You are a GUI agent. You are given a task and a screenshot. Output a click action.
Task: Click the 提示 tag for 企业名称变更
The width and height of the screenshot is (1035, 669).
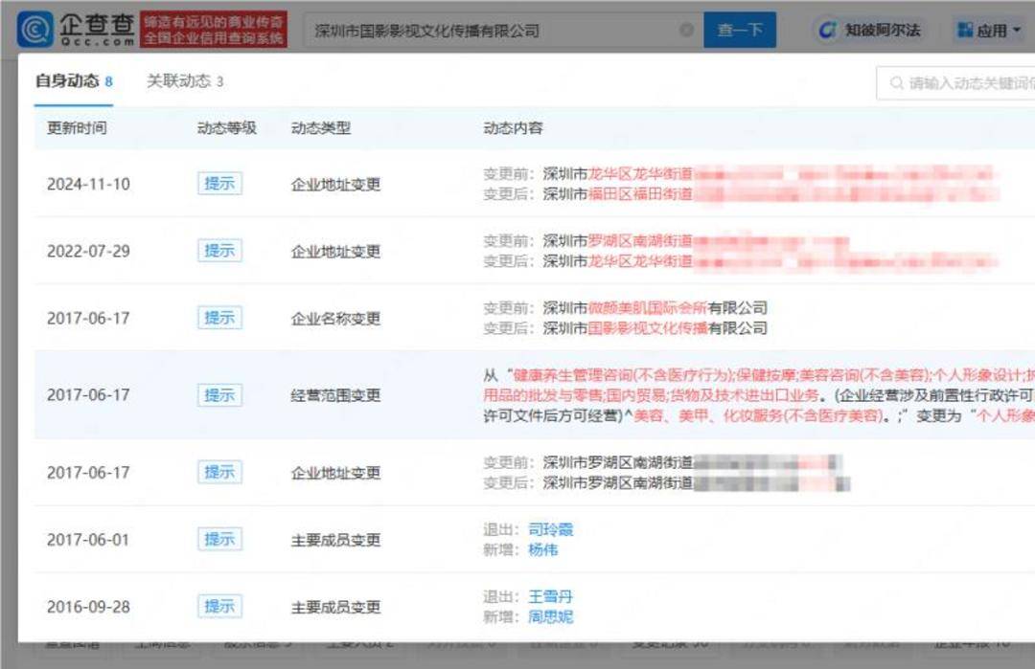tap(219, 318)
